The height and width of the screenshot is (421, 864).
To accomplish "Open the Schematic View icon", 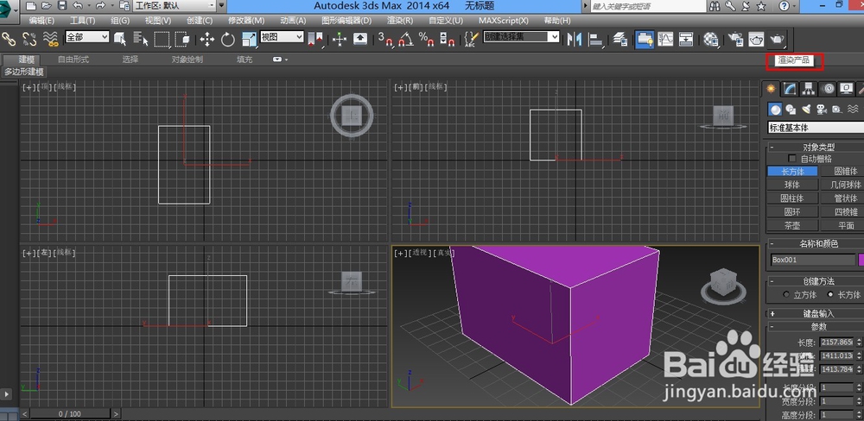I will point(686,39).
